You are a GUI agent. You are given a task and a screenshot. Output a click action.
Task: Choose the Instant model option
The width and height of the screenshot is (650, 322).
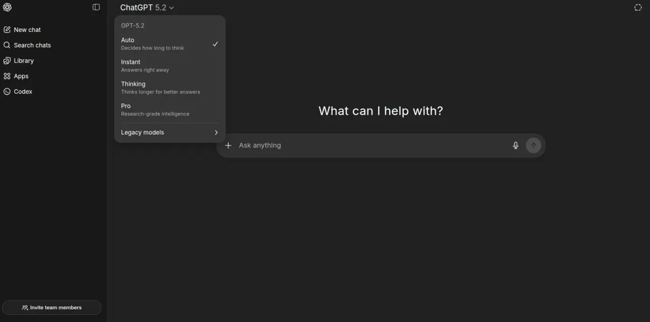(170, 66)
